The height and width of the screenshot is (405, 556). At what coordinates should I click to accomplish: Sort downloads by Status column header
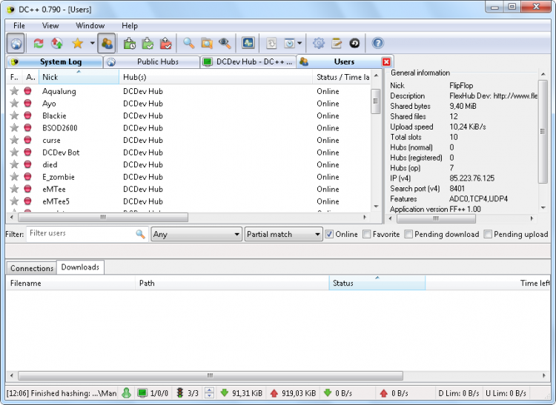click(377, 284)
